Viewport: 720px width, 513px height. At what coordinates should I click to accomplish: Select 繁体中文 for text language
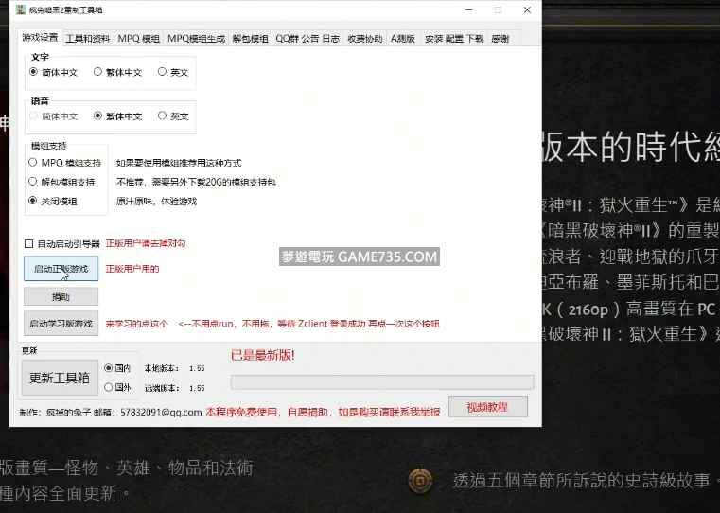(117, 72)
